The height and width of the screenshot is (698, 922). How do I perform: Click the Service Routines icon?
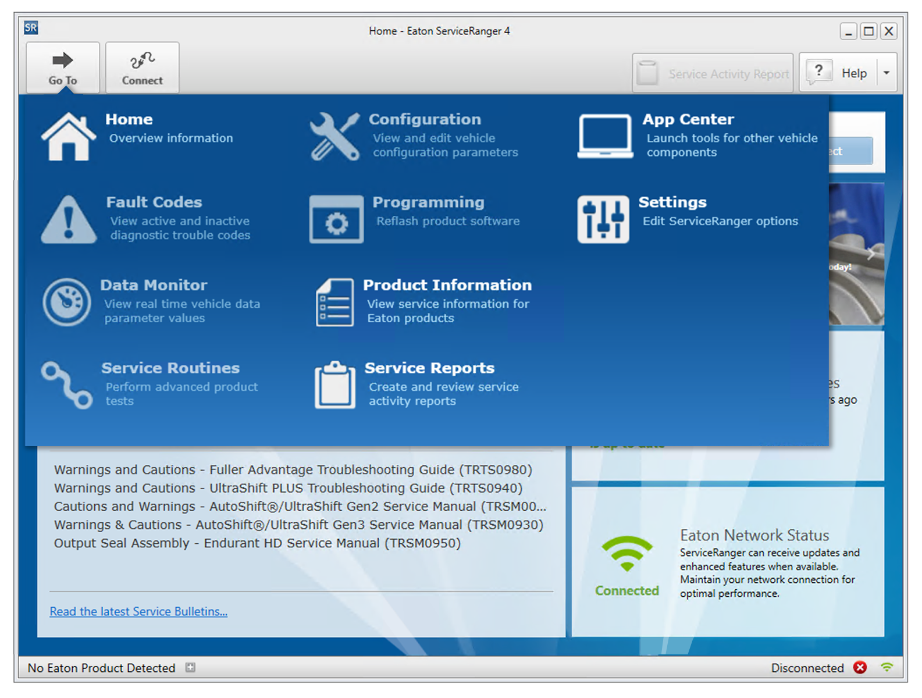(x=67, y=385)
